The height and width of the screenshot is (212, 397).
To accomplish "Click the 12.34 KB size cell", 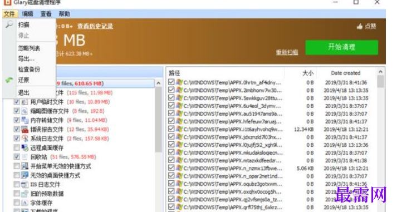I will (304, 129).
